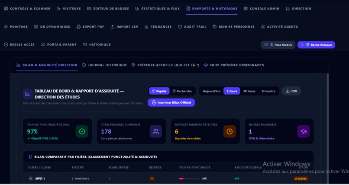
Task: Go to the Direction section
Action: pos(298,9)
